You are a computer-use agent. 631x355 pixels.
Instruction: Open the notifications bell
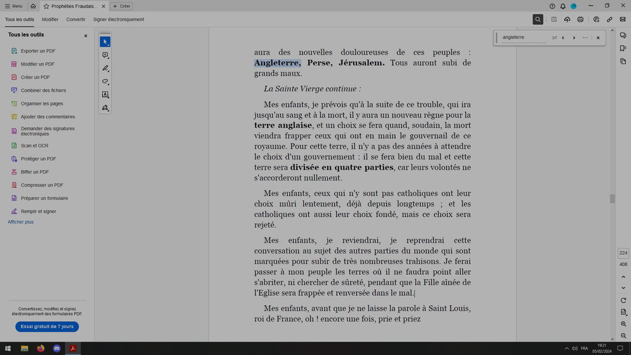point(563,6)
